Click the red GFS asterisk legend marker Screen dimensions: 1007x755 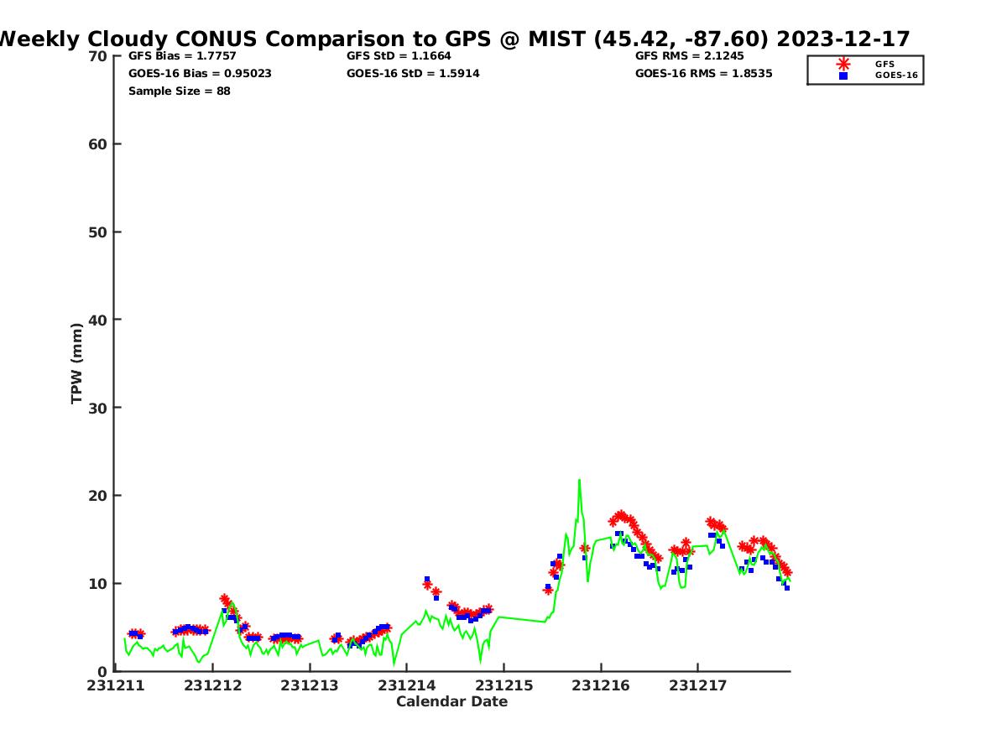[843, 64]
